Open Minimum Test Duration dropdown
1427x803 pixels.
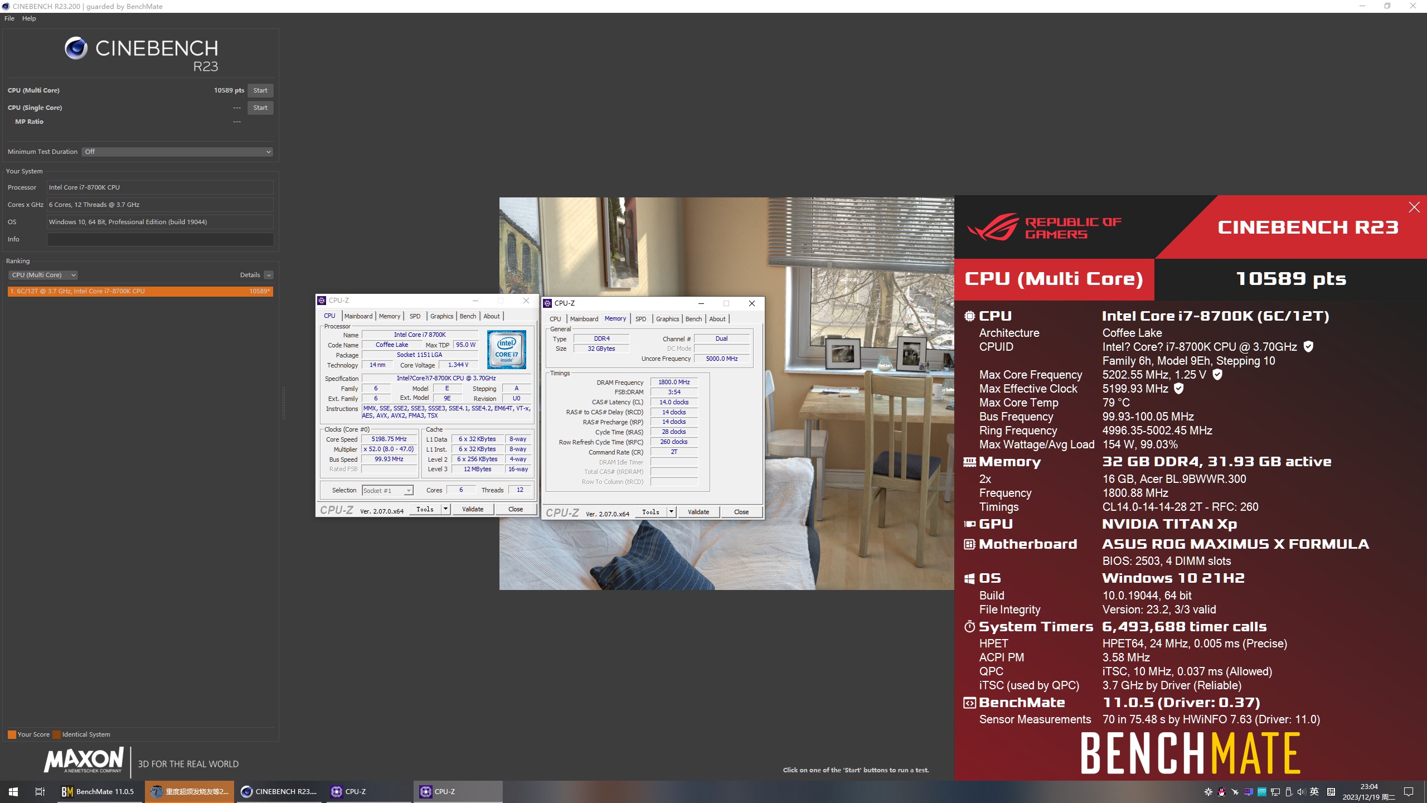click(177, 152)
